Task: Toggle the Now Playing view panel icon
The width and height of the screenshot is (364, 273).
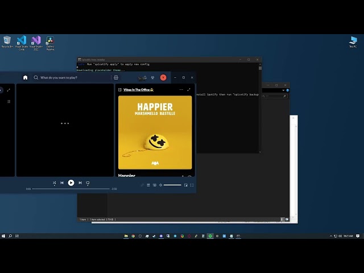Action: click(120, 90)
